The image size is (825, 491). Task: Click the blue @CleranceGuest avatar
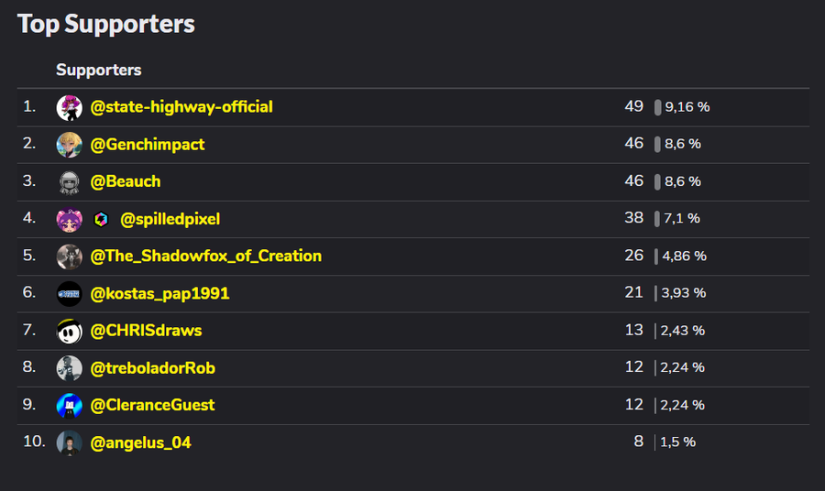pyautogui.click(x=70, y=406)
